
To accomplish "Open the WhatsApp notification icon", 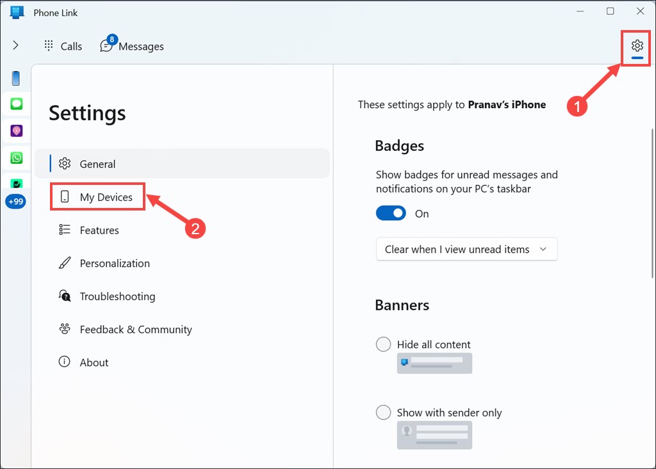I will [x=16, y=157].
